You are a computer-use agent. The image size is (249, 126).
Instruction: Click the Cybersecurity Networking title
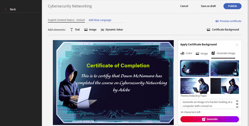70,6
